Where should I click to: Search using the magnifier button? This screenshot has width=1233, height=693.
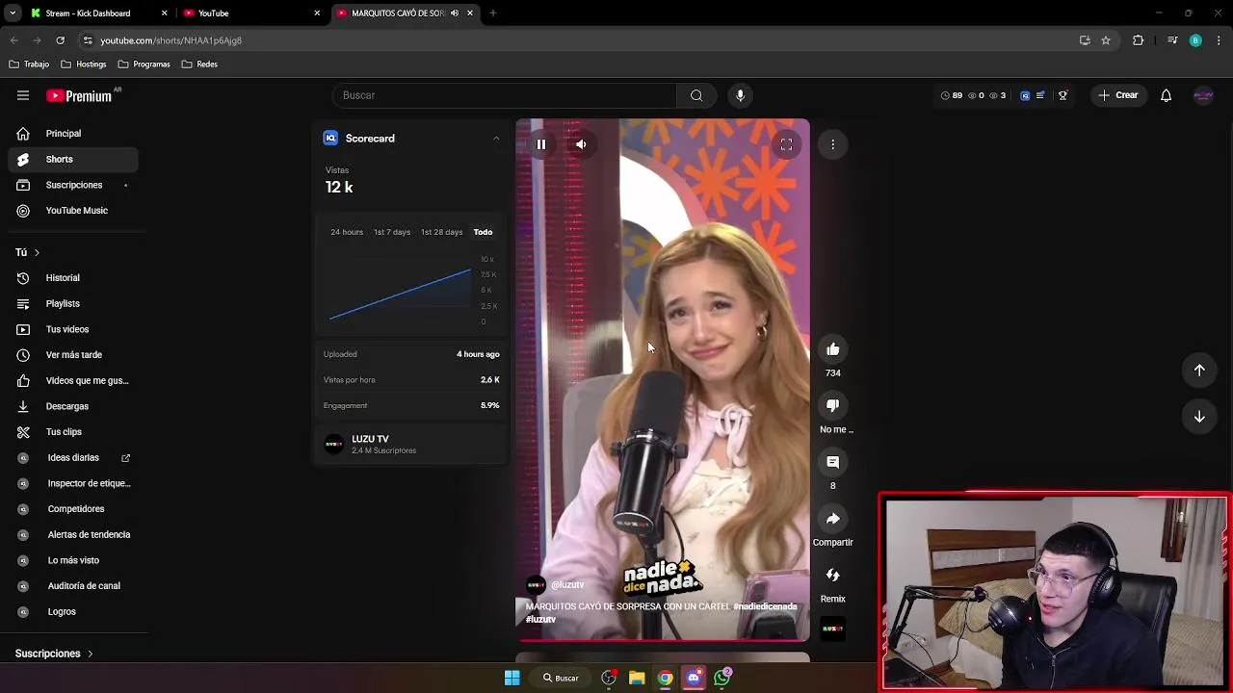point(696,95)
